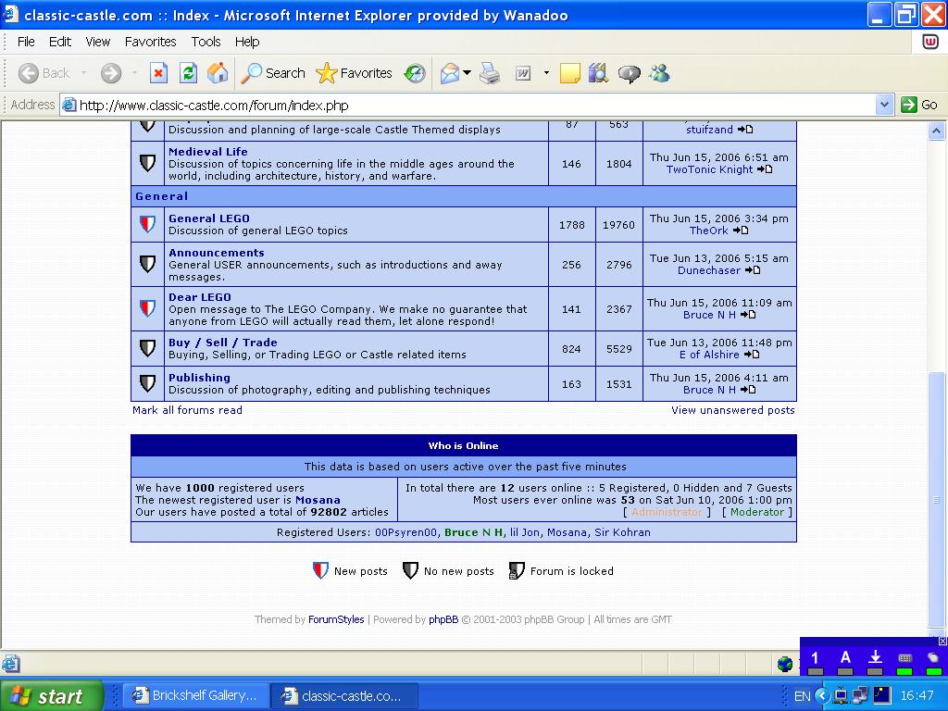
Task: Open the Research book icon
Action: pos(598,73)
